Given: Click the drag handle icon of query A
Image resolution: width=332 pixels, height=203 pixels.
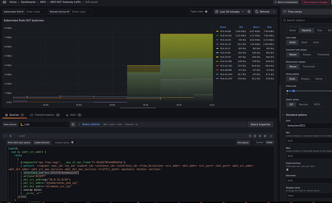Looking at the screenshot, I should click(271, 136).
